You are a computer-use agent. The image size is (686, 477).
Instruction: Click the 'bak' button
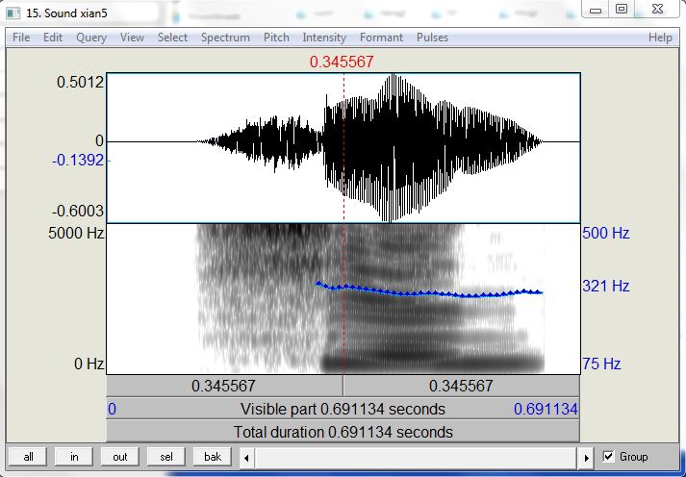pos(213,457)
